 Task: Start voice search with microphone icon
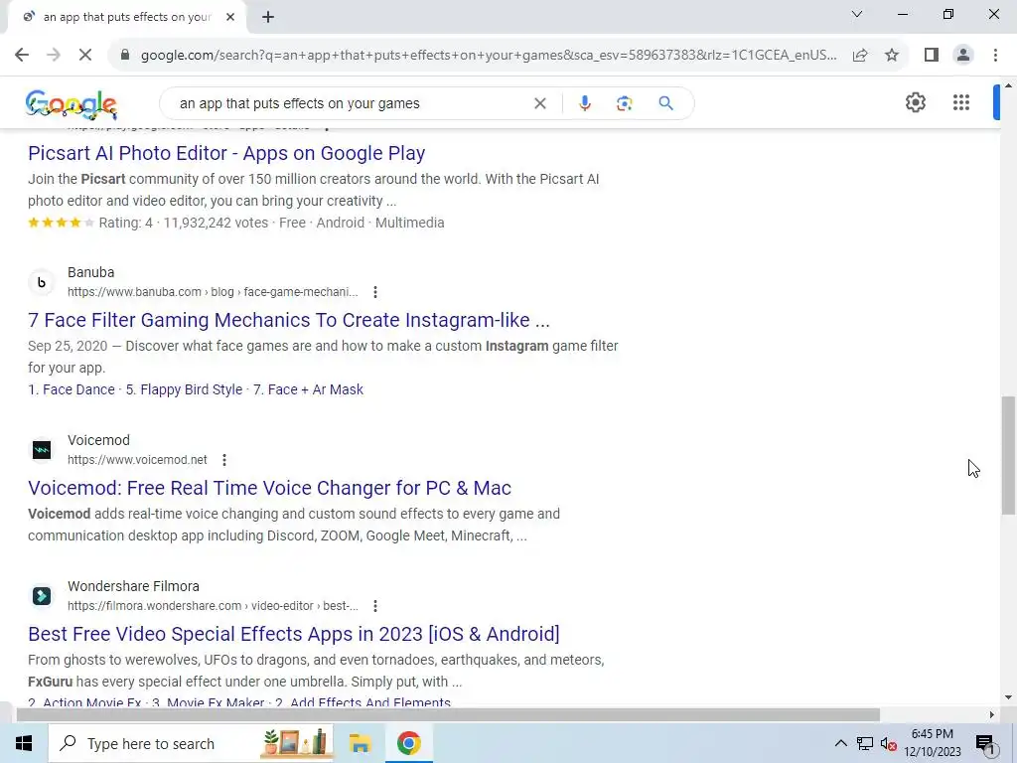coord(585,103)
